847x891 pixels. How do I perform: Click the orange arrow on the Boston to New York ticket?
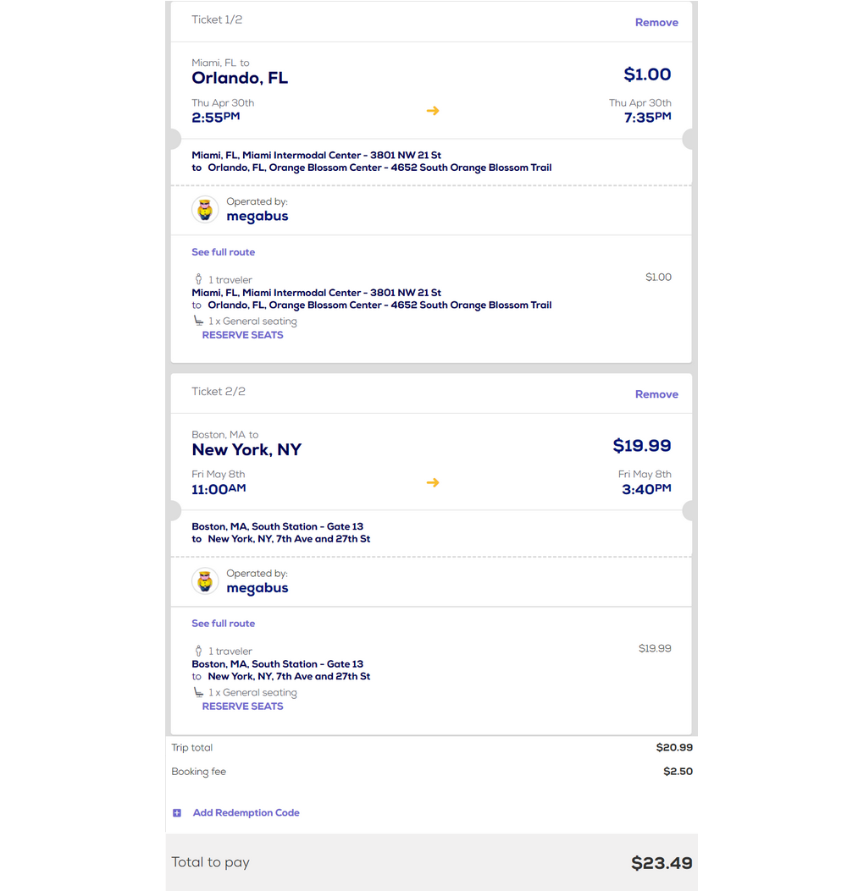click(433, 482)
